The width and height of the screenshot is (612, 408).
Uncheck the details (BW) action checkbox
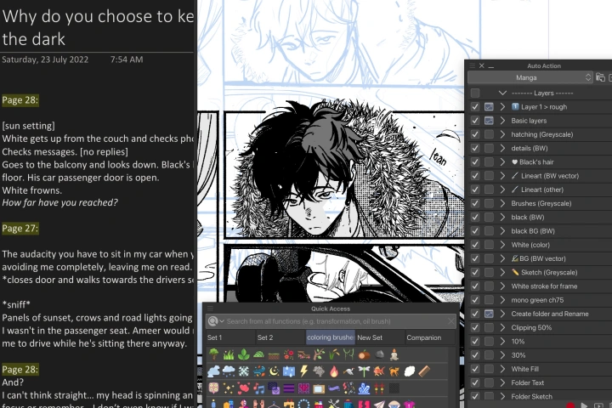click(x=474, y=148)
